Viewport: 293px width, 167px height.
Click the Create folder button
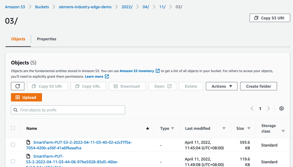tap(259, 86)
